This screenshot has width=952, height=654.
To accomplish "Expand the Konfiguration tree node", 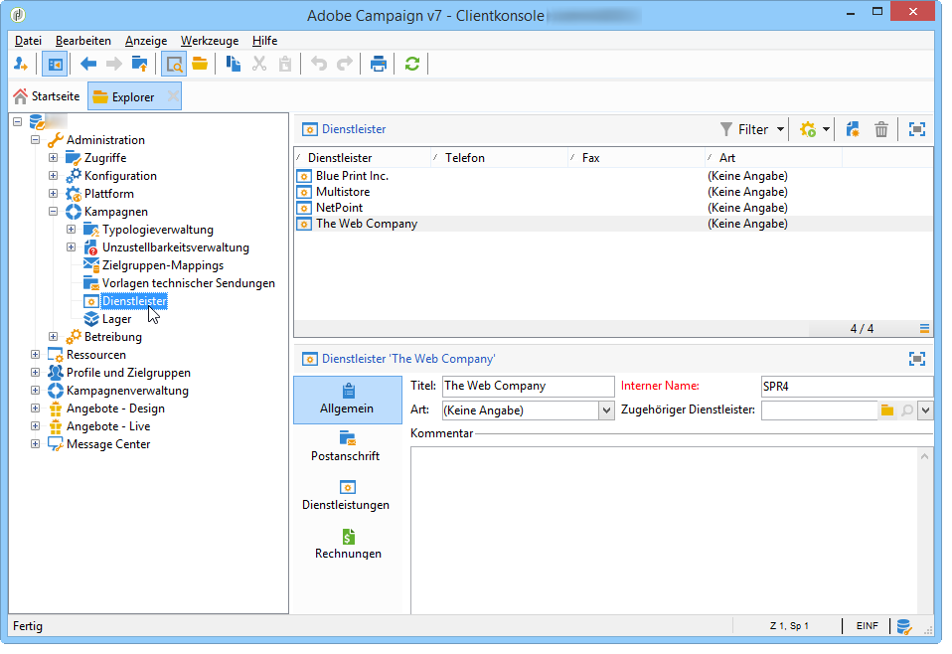I will [x=53, y=176].
